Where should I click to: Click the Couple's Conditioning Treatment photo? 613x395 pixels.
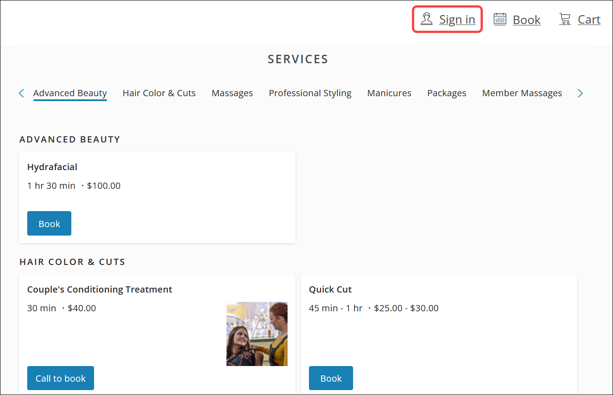pos(257,334)
